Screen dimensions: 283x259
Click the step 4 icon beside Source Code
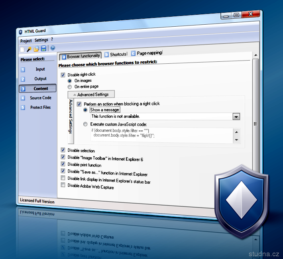(x=23, y=98)
